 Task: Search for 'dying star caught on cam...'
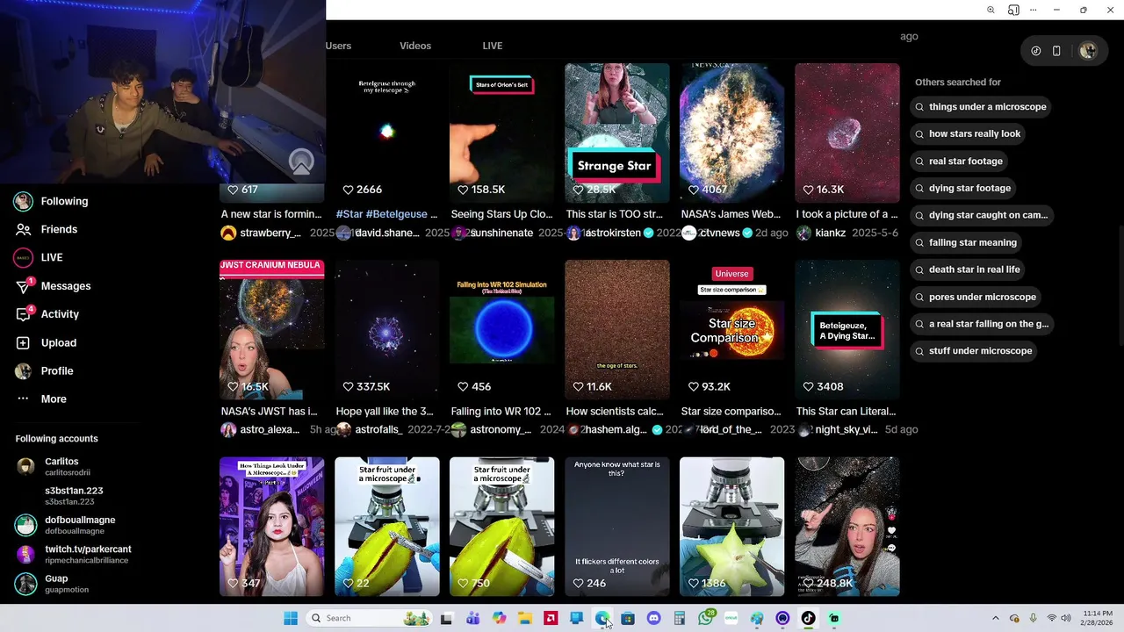tap(982, 215)
